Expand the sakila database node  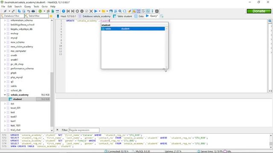coord(5,86)
